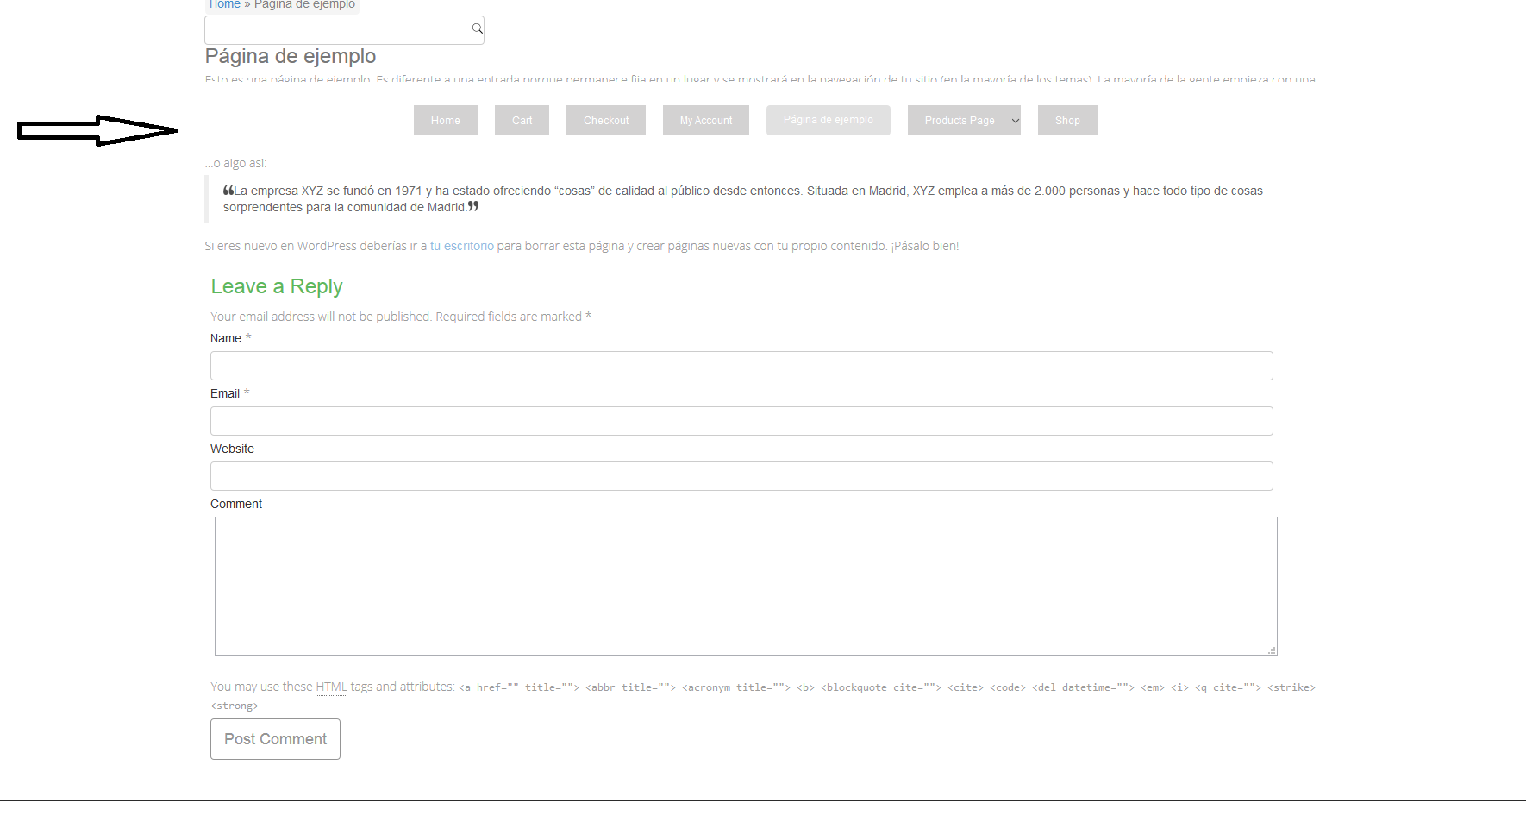This screenshot has width=1526, height=828.
Task: Click the black arrow graphic
Action: click(97, 130)
